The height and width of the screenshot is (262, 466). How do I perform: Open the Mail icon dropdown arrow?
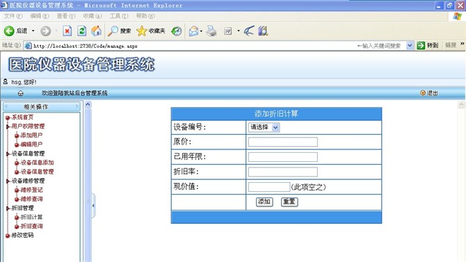coord(201,31)
